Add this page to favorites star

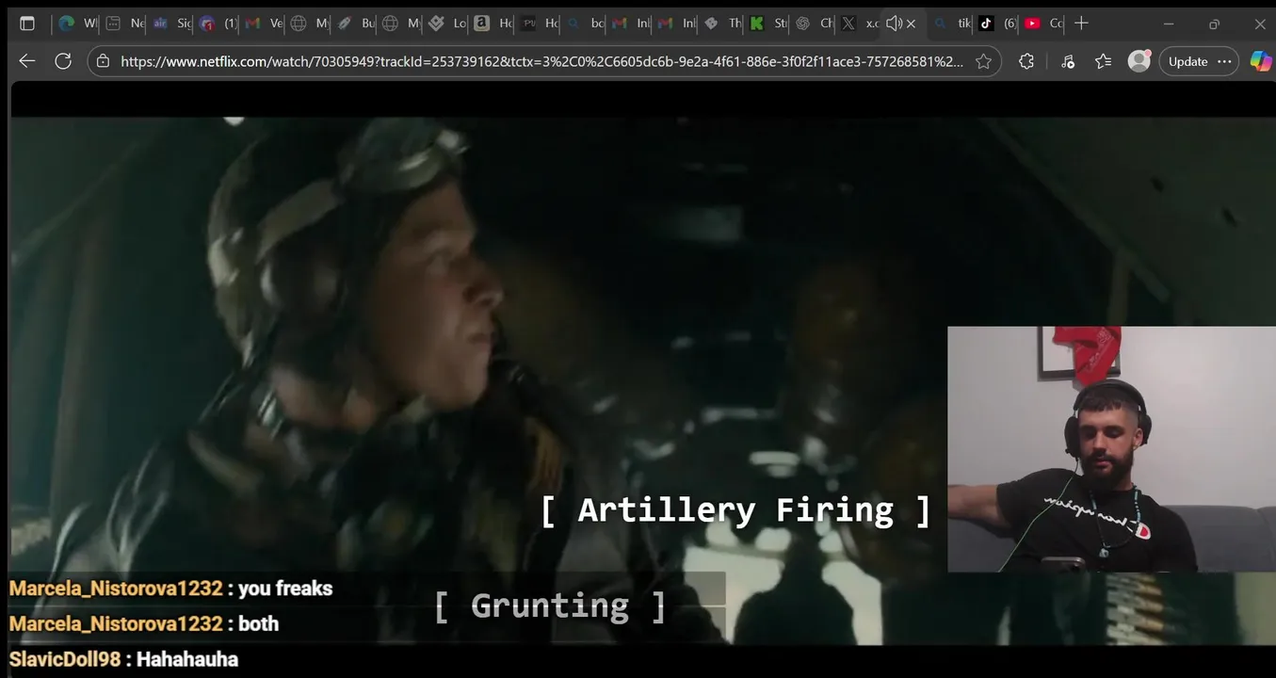[983, 61]
